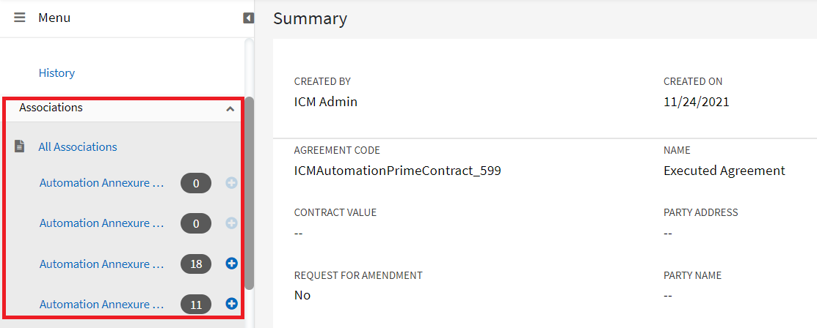Add association using plus icon beside count 18
817x328 pixels.
click(x=231, y=264)
